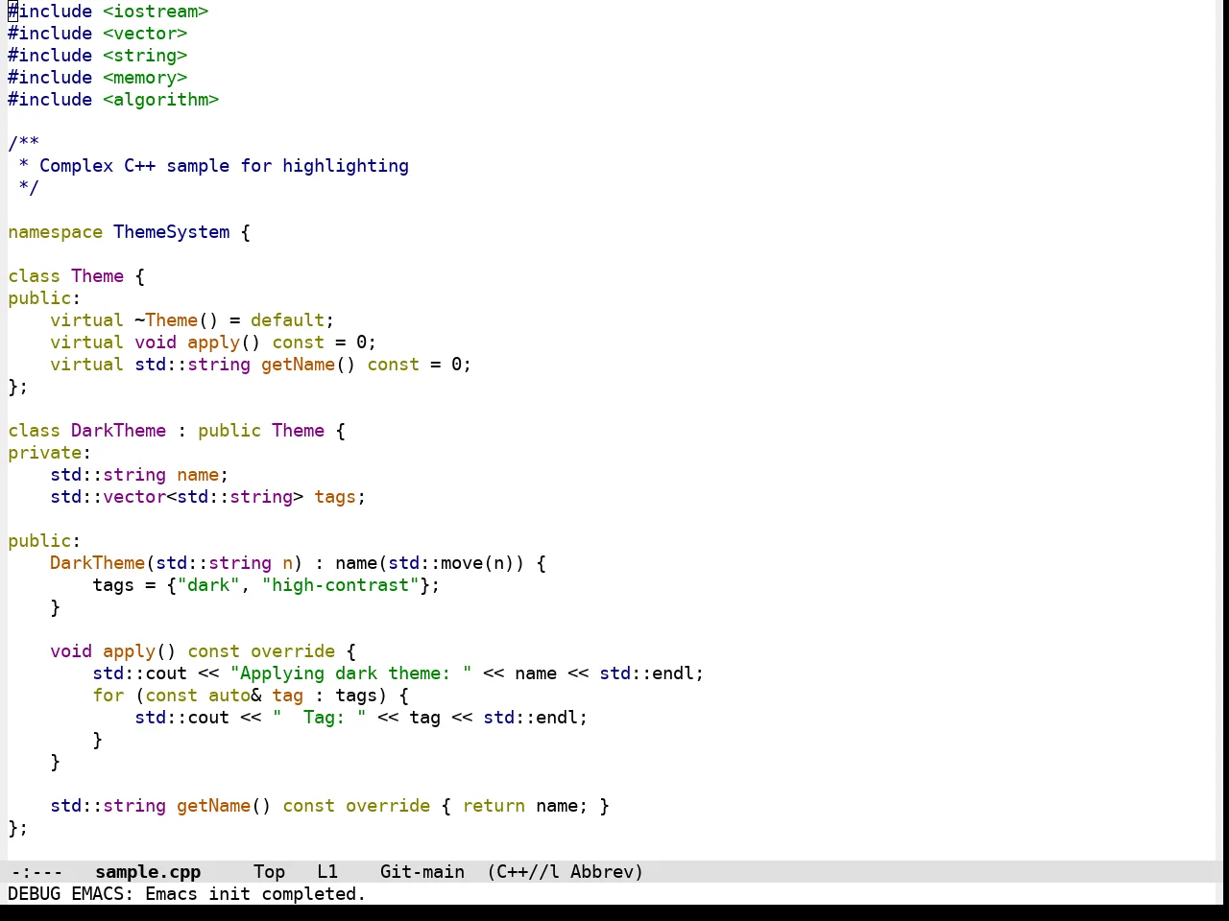Click the string literal " Tag: "

319,718
